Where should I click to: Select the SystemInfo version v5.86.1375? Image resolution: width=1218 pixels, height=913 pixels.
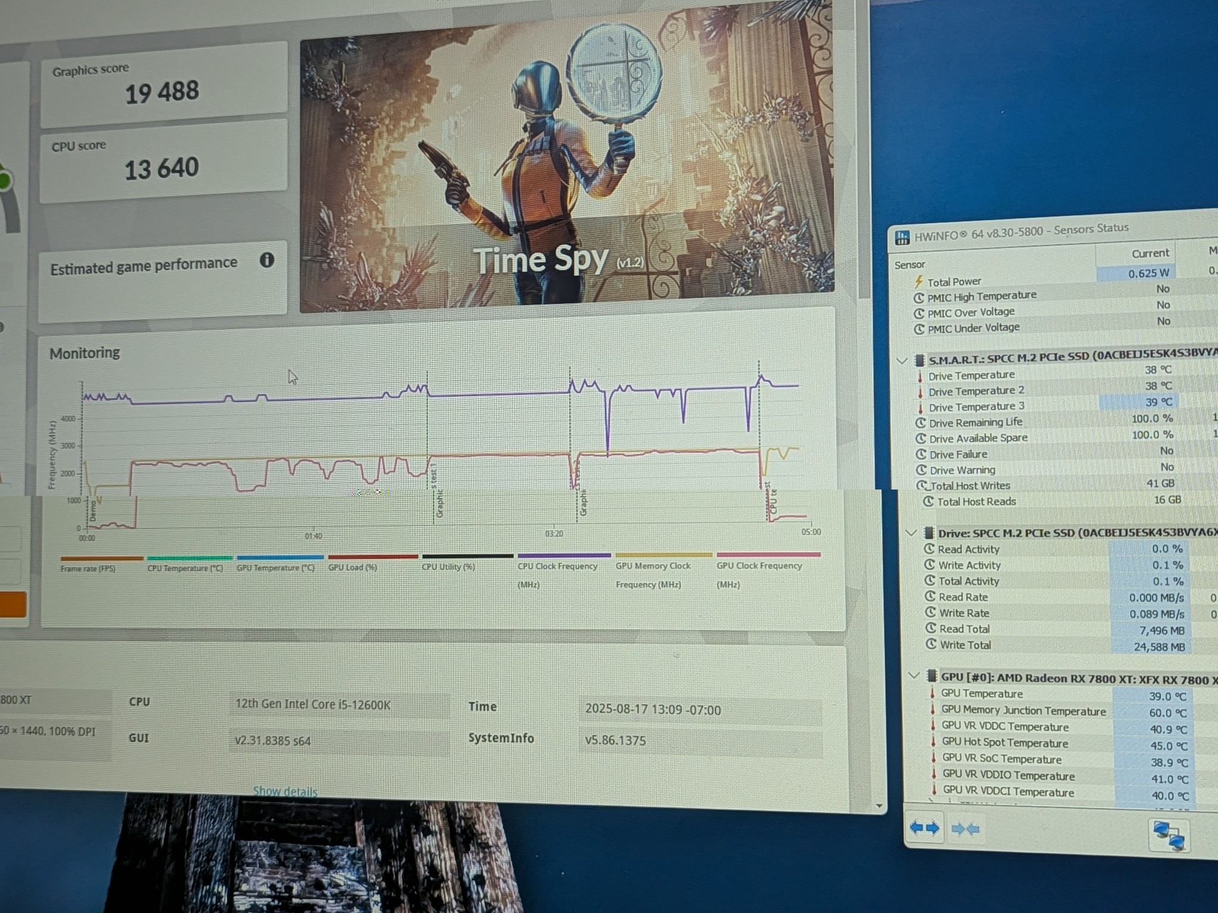(x=615, y=741)
